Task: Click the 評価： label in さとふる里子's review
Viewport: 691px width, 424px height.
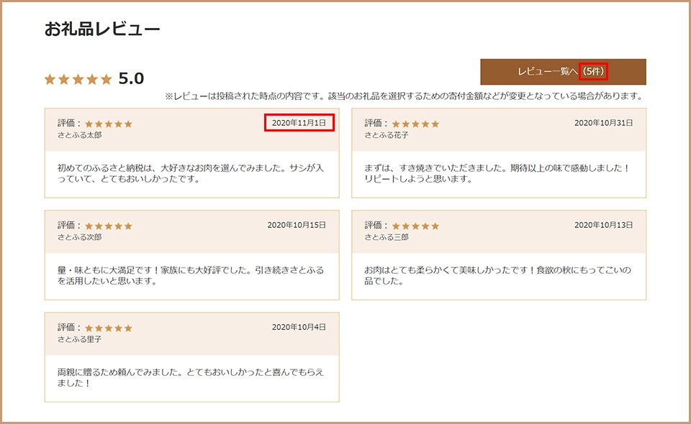Action: (x=70, y=327)
